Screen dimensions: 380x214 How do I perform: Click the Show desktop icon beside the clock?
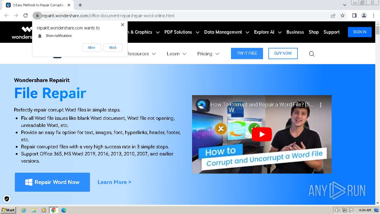[376, 210]
